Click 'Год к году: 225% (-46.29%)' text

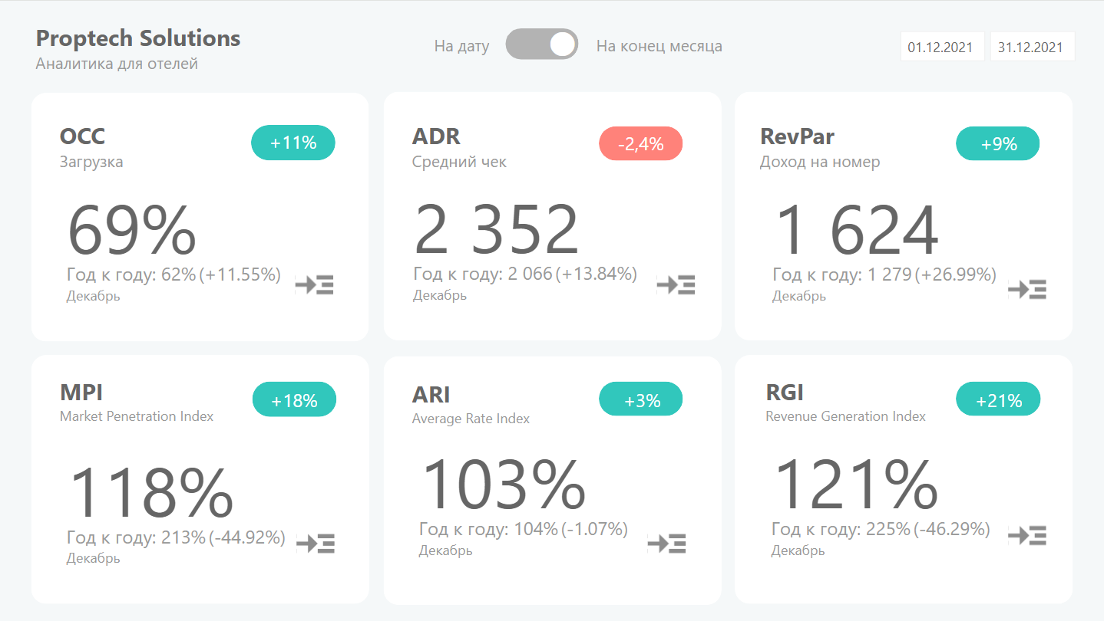(881, 529)
